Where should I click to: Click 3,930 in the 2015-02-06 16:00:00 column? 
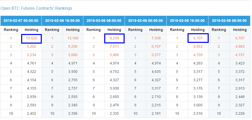(73, 72)
